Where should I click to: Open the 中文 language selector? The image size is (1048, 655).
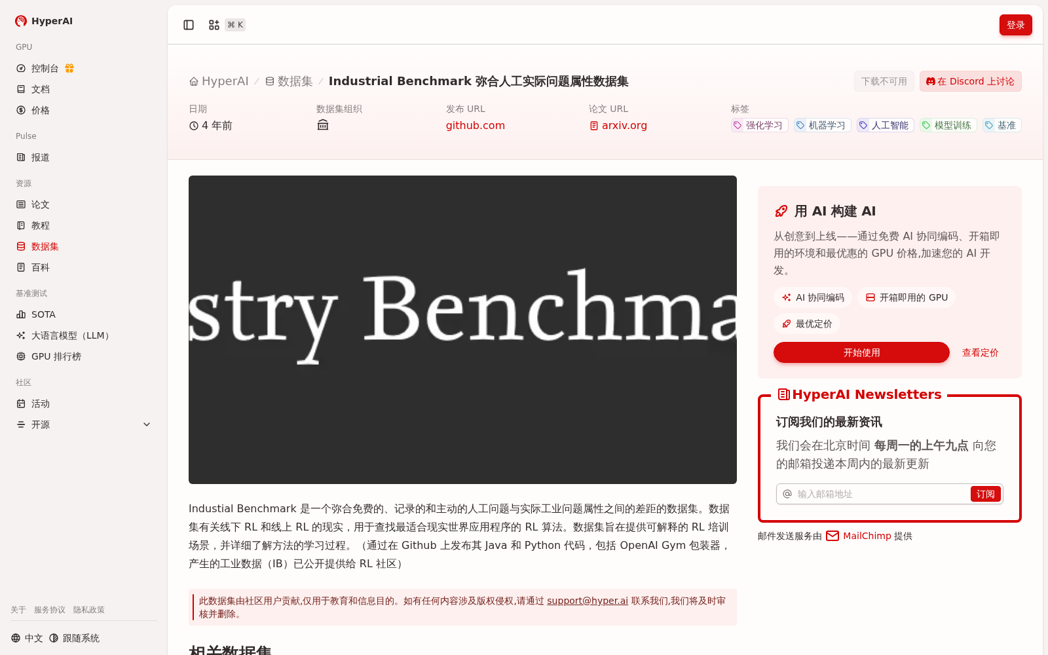[27, 638]
